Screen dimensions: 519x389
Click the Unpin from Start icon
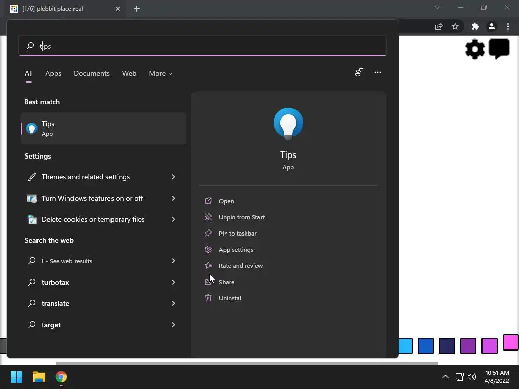(x=208, y=217)
